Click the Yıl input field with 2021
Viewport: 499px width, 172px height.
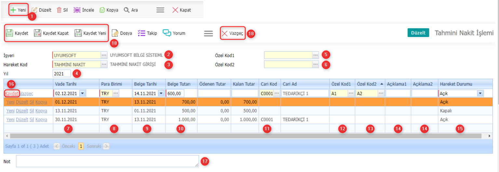[61, 73]
